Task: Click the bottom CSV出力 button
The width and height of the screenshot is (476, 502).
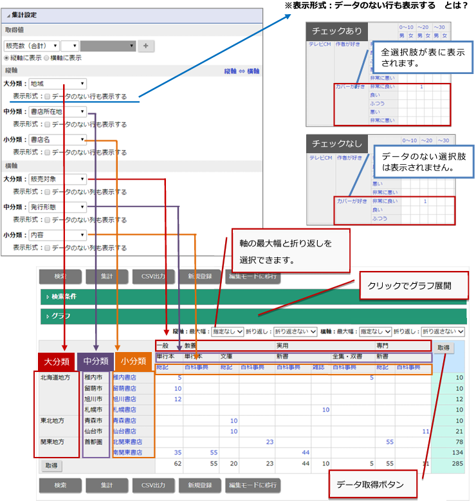Action: 154,486
